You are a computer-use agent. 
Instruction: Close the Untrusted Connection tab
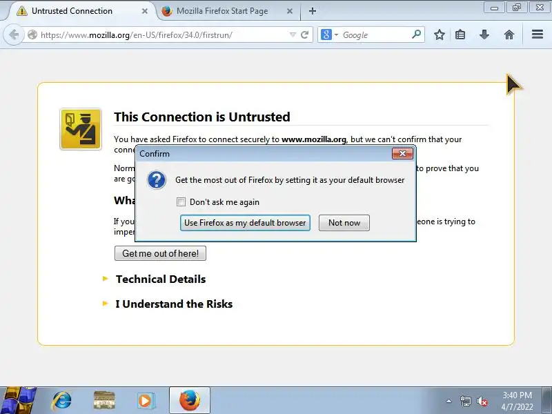coord(145,11)
